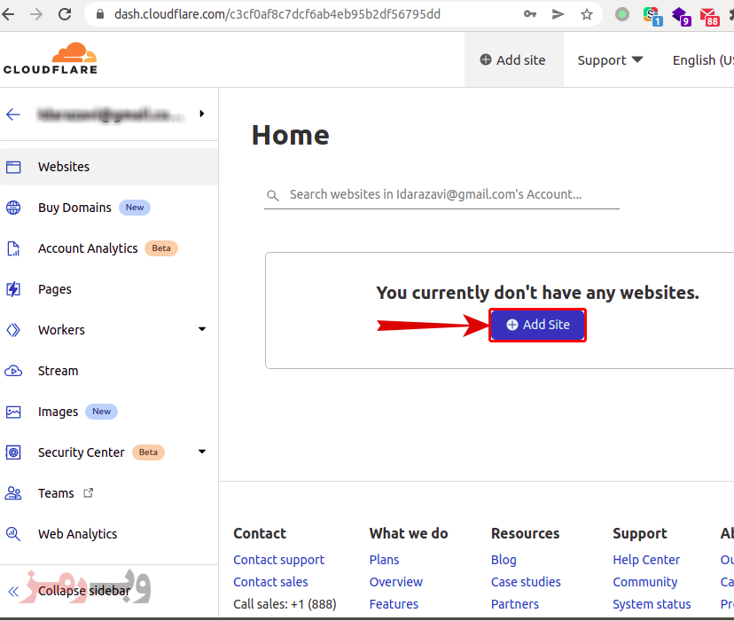Click the browser address bar URL
The width and height of the screenshot is (734, 621).
277,14
